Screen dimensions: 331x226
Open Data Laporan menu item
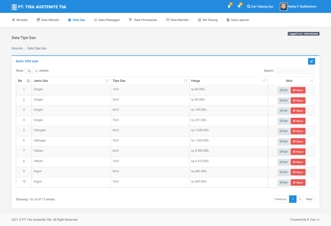click(x=238, y=19)
